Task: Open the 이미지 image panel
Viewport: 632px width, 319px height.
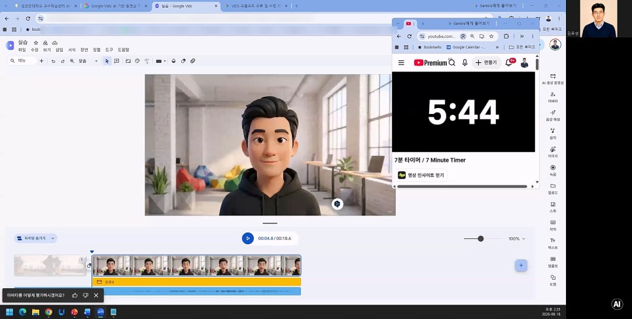Action: coord(553,152)
